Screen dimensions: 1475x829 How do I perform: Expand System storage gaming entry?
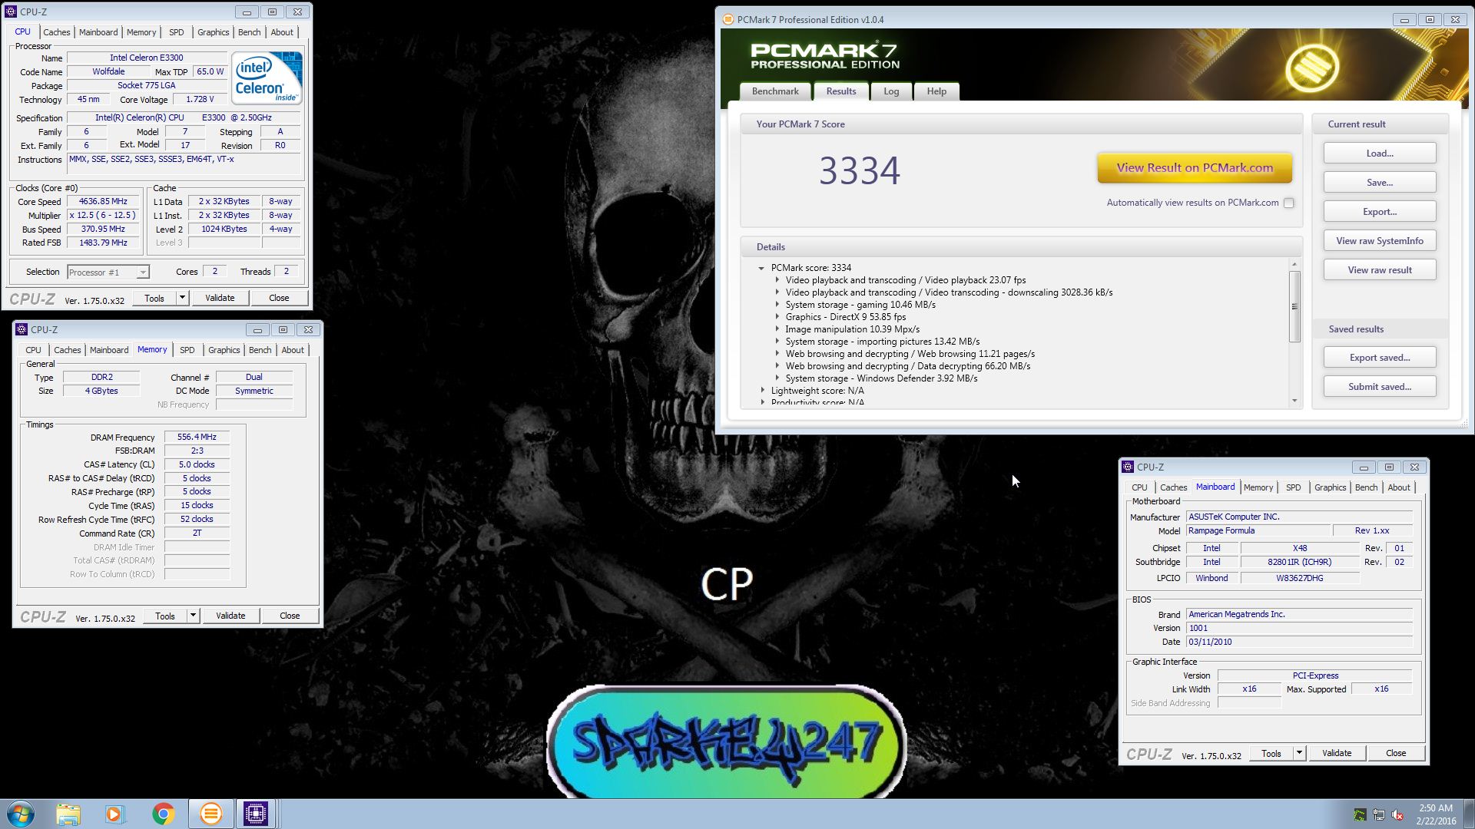click(x=777, y=305)
